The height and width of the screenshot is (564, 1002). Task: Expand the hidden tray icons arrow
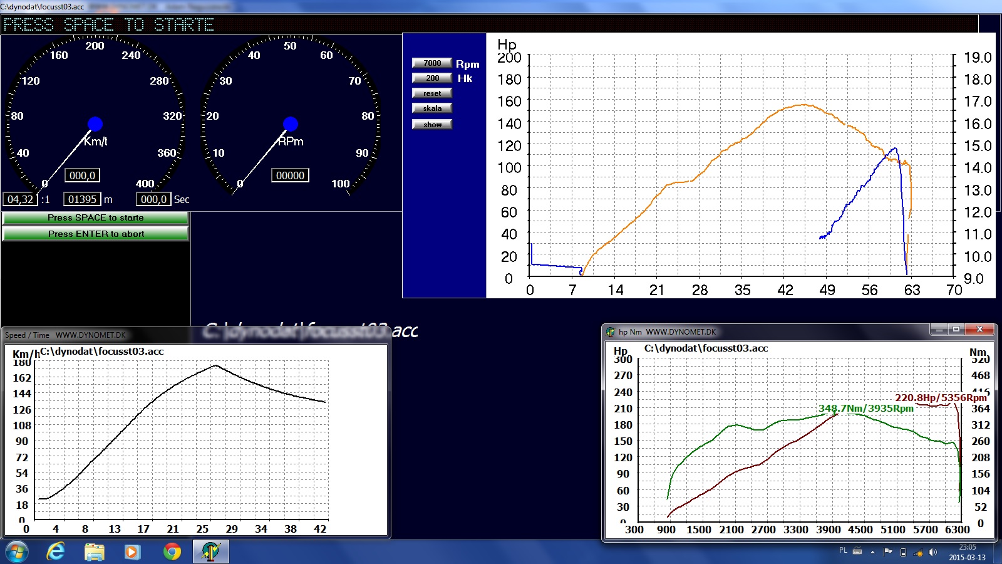[x=872, y=552]
